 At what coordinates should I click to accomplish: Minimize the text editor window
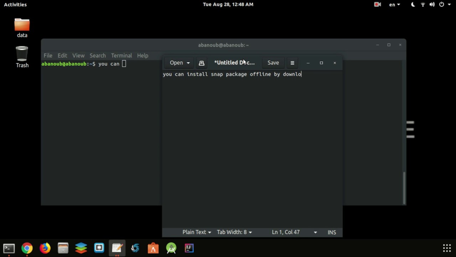(308, 63)
